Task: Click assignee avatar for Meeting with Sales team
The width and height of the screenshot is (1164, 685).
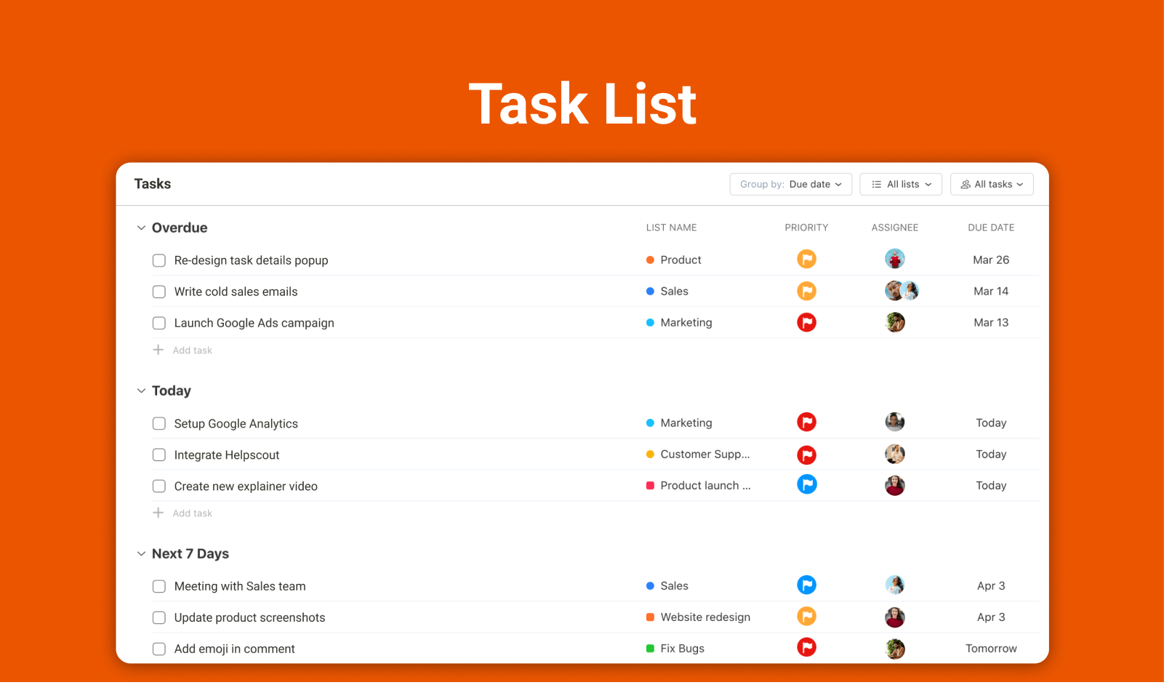Action: [895, 585]
